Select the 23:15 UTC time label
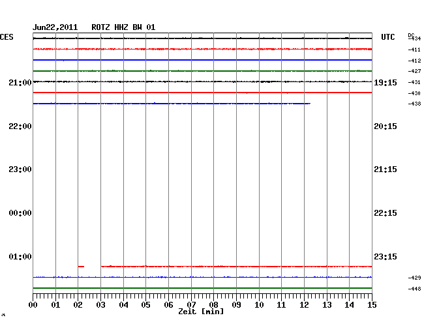424x322 pixels. [386, 256]
